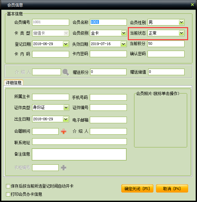Focus the 当前积分 field showing 50
The height and width of the screenshot is (202, 197).
(166, 44)
